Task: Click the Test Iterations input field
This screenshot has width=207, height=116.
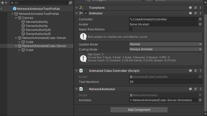Action: point(166,82)
